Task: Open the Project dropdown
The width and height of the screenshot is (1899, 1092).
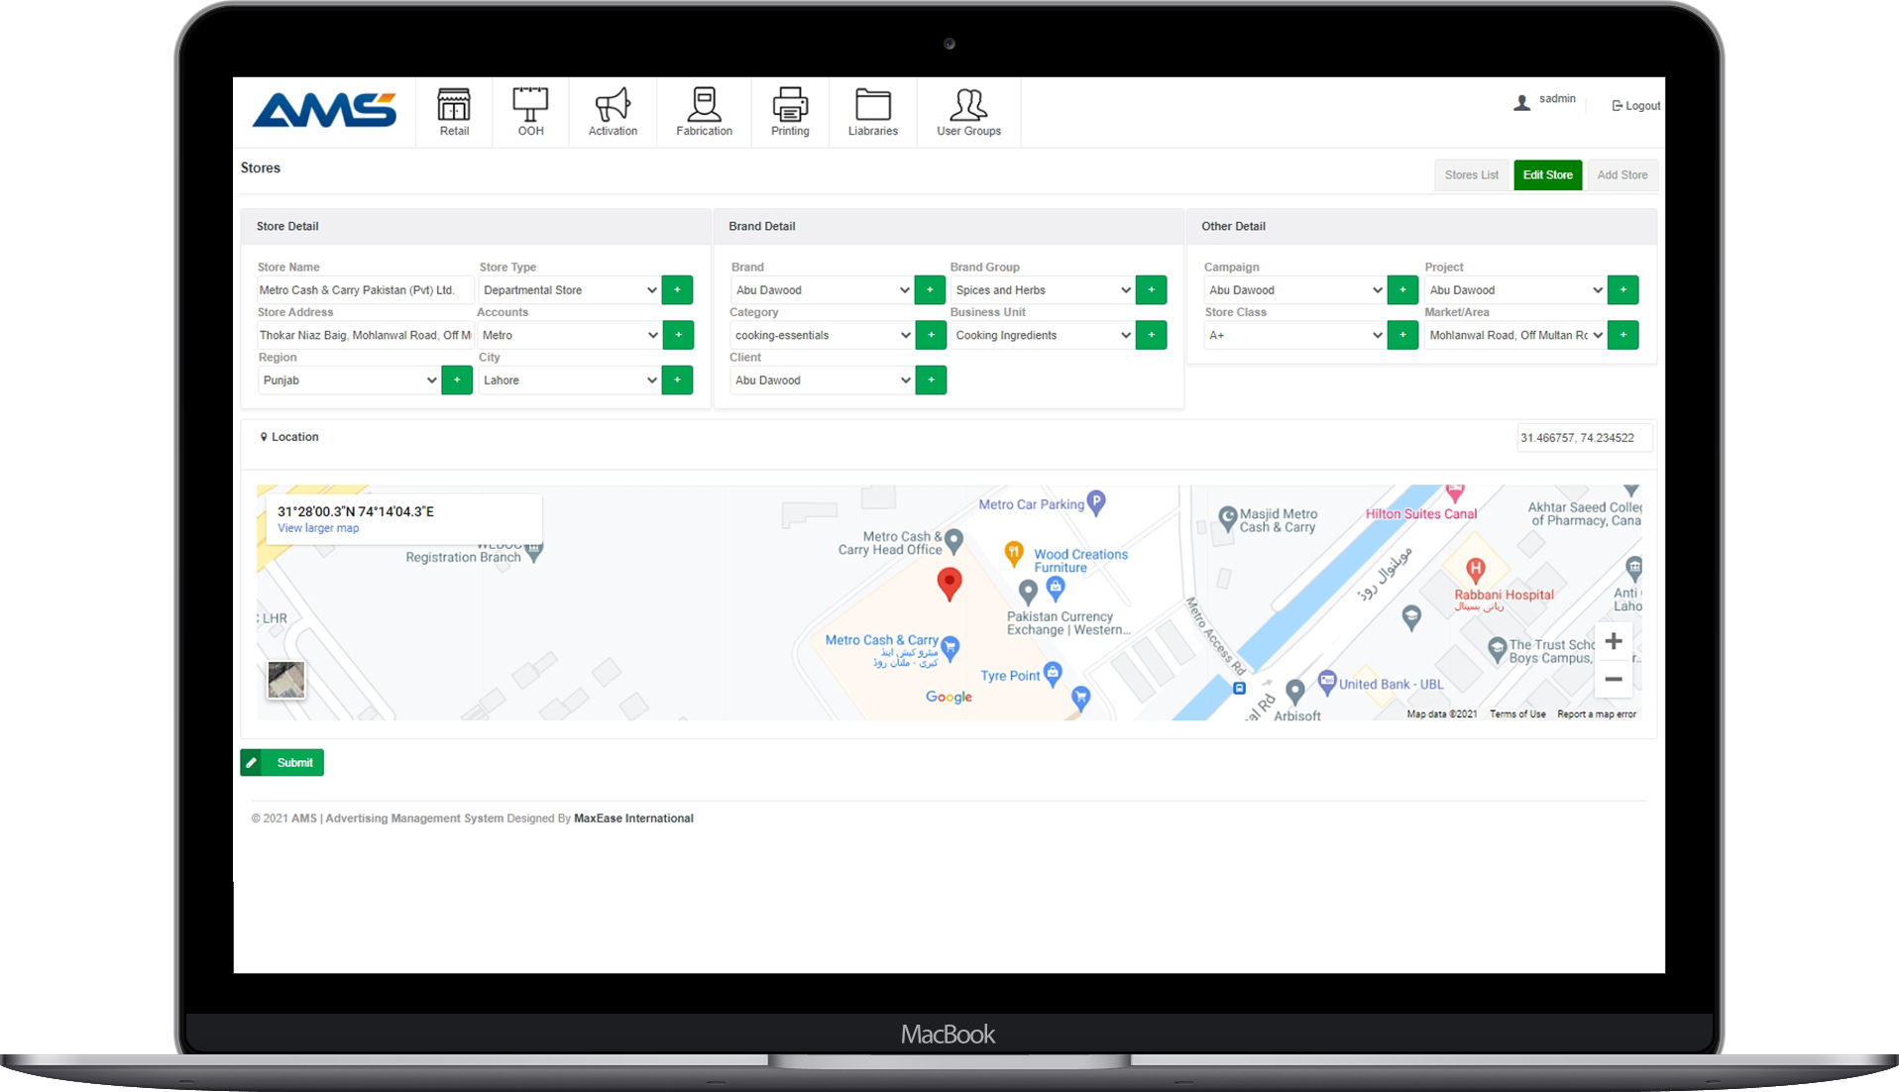Action: pos(1515,290)
